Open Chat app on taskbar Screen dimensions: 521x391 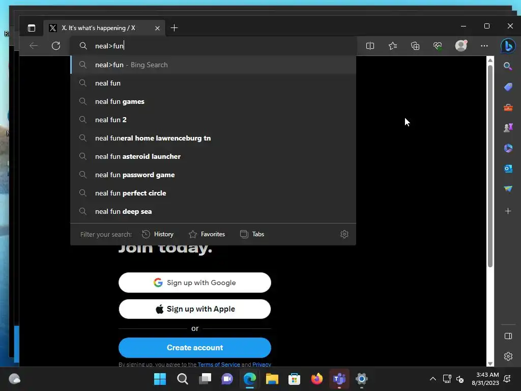click(x=227, y=379)
